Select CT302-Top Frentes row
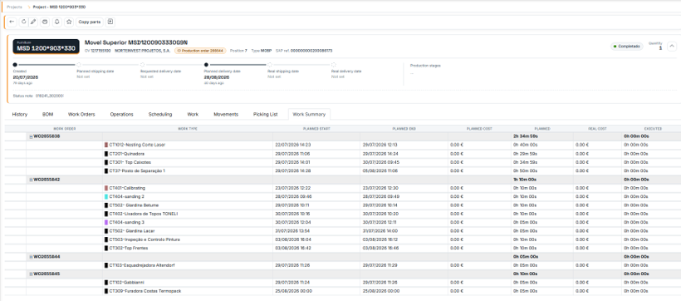681x301 pixels. [x=129, y=248]
